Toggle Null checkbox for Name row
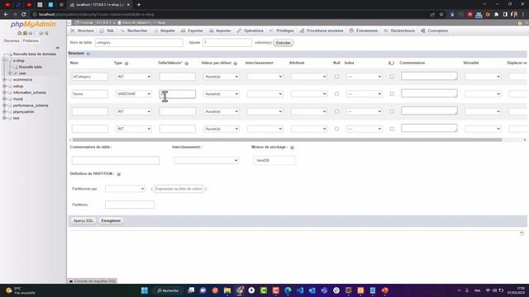This screenshot has height=297, width=529. point(336,94)
